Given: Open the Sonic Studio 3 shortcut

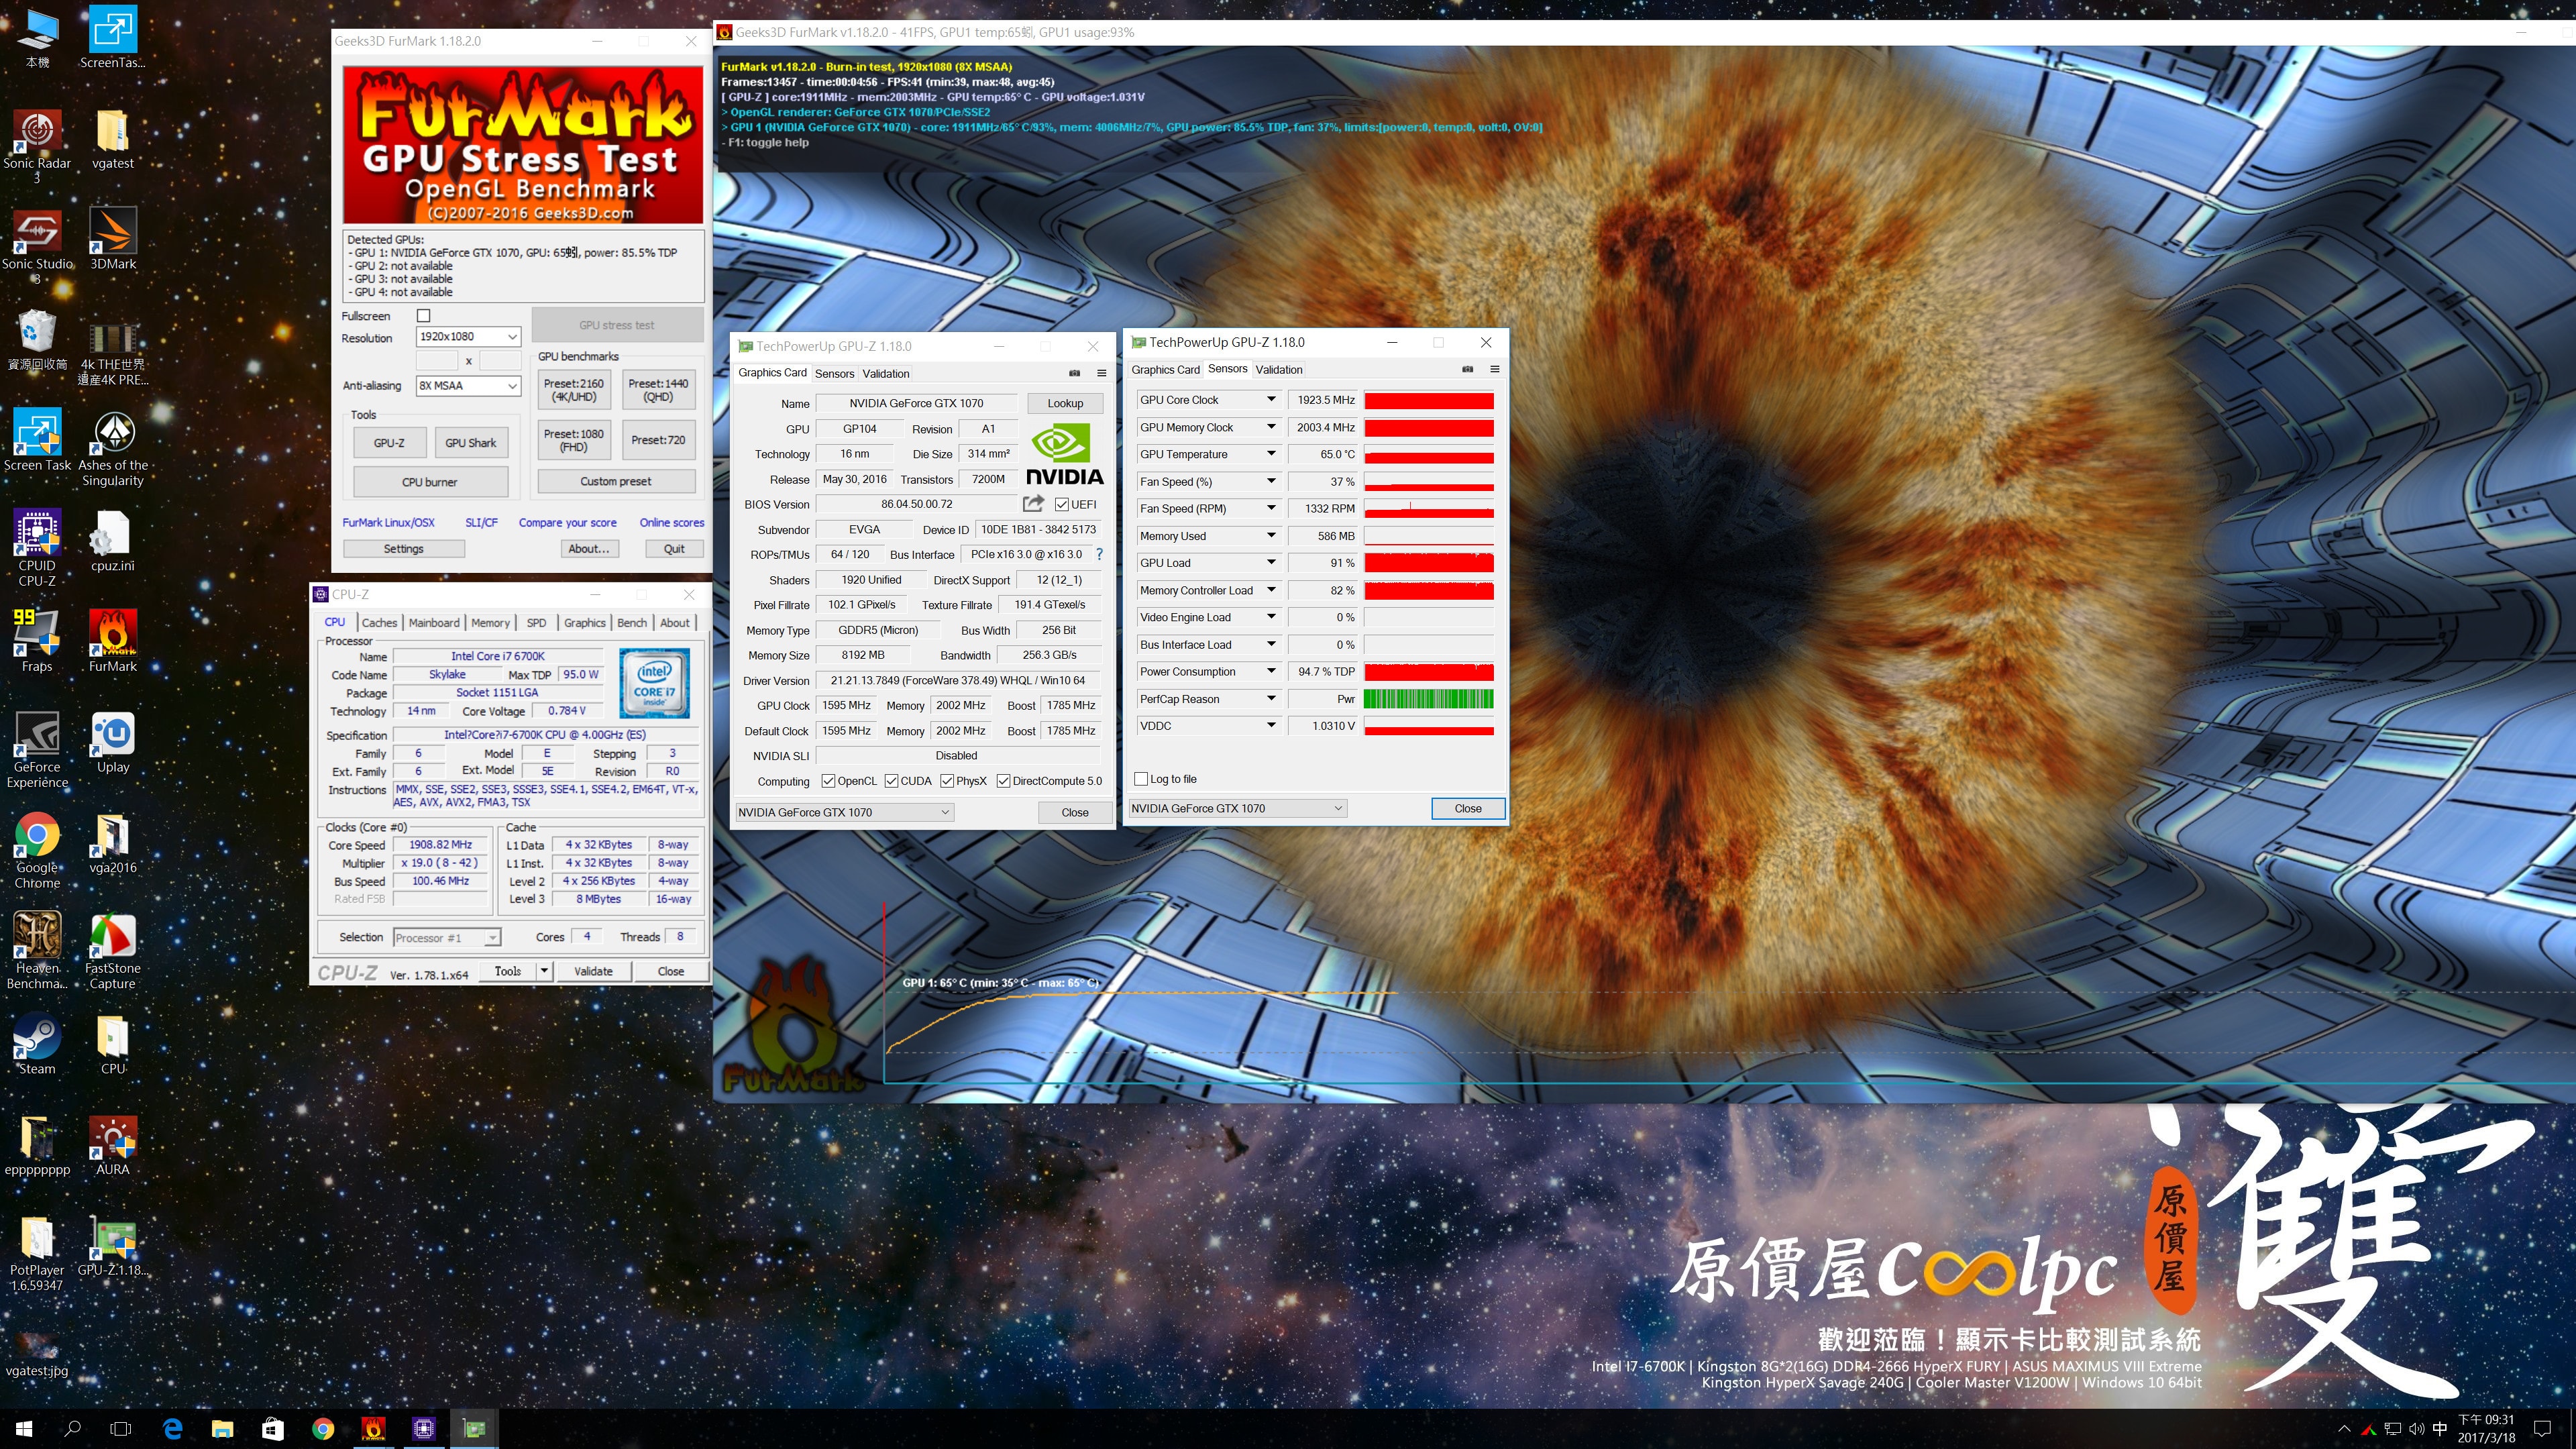Looking at the screenshot, I should coord(37,247).
